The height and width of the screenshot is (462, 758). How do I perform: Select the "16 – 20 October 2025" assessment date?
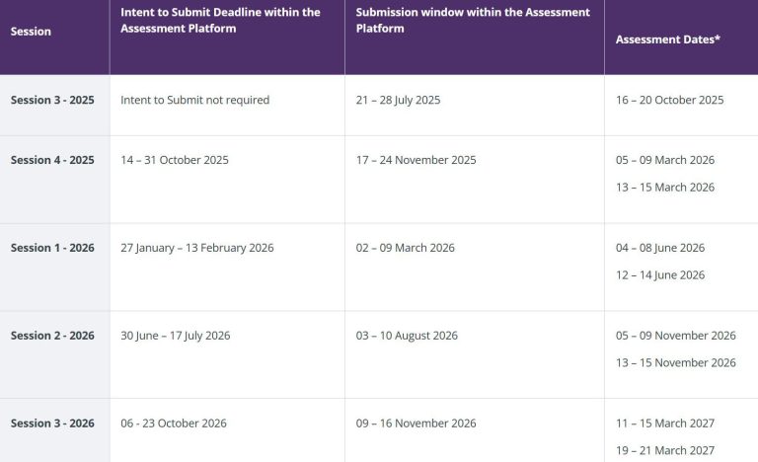(669, 100)
